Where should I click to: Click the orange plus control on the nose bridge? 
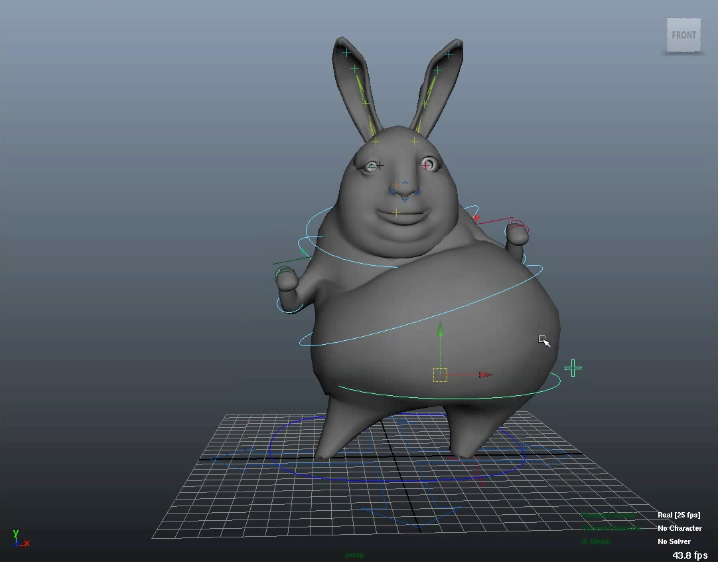point(395,185)
